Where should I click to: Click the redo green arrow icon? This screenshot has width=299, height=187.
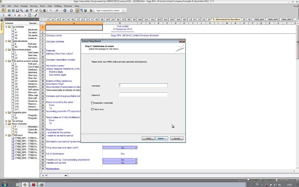click(x=57, y=10)
